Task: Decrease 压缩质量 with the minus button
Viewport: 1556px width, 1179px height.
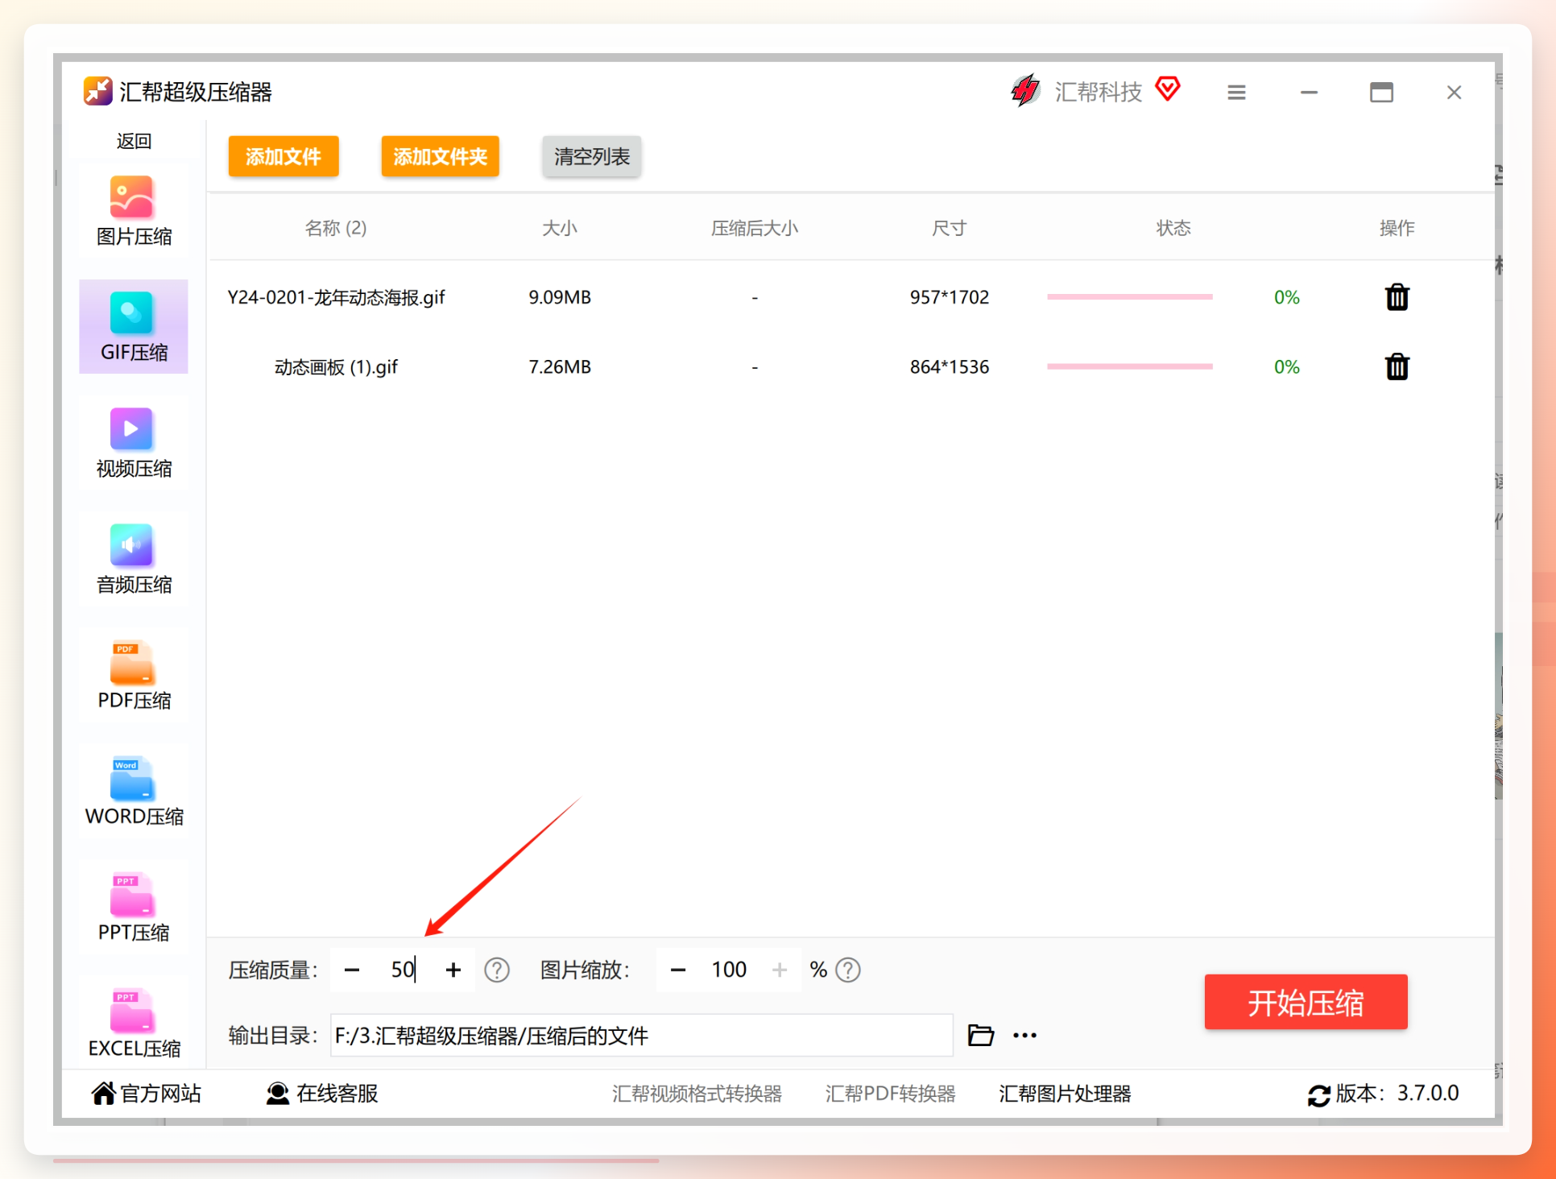Action: click(352, 970)
